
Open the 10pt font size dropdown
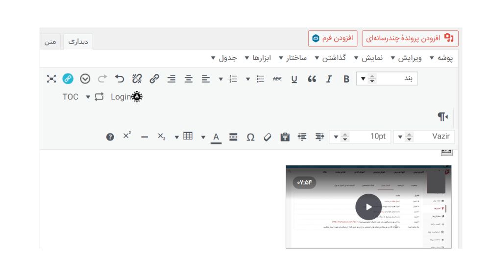tap(360, 137)
